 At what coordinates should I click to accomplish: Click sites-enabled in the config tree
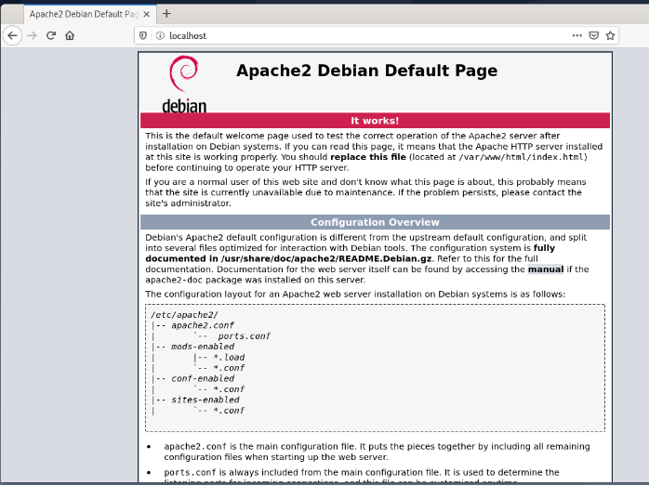click(x=205, y=400)
